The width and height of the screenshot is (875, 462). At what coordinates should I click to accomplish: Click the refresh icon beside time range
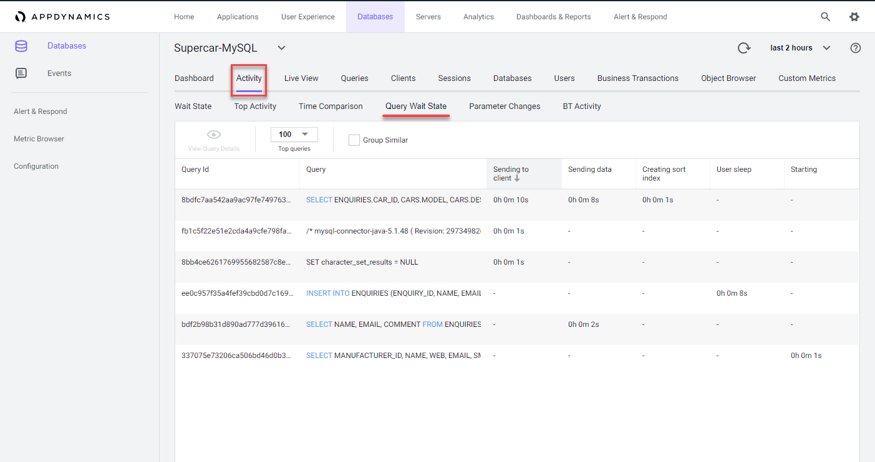pos(744,48)
